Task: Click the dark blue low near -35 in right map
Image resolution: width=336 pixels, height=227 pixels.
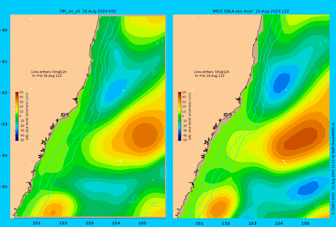Action: point(308,188)
